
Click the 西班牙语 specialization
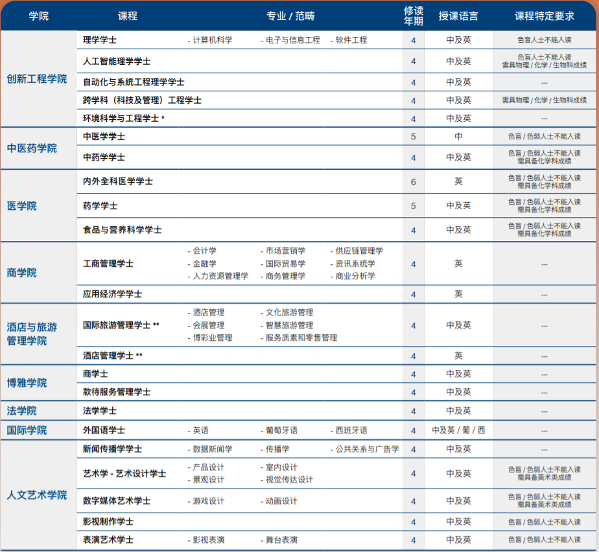point(349,431)
